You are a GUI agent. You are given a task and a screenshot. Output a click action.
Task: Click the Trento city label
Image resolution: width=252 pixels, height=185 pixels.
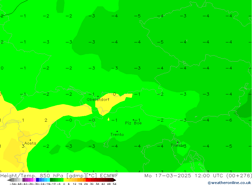(x=117, y=135)
